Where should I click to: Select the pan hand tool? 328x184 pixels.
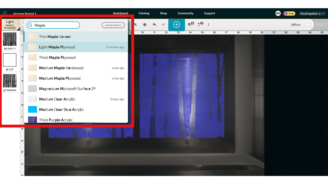145,25
